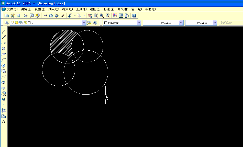Activate Pan Realtime hand tool

(90, 16)
